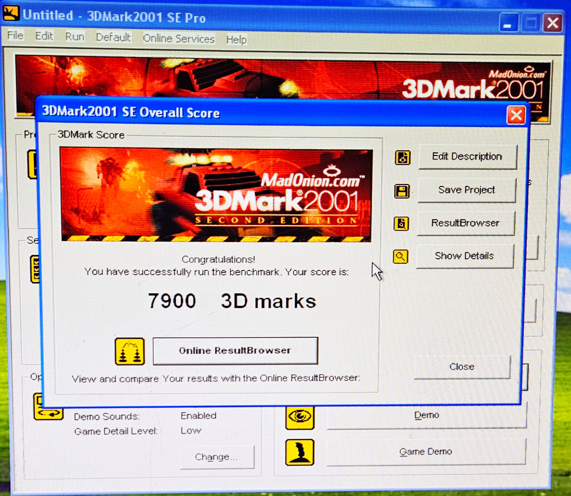Click the Edit Description button
This screenshot has width=571, height=496.
pos(468,157)
